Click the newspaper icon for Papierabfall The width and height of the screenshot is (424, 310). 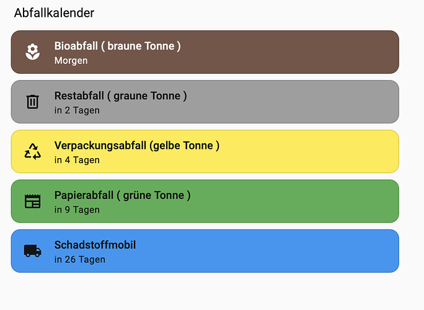pyautogui.click(x=33, y=201)
